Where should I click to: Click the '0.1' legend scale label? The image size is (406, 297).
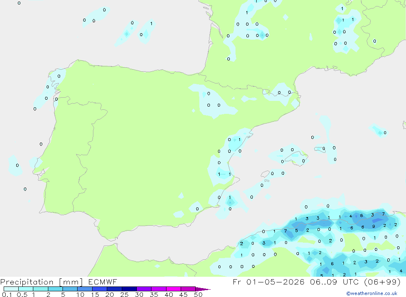click(7, 295)
